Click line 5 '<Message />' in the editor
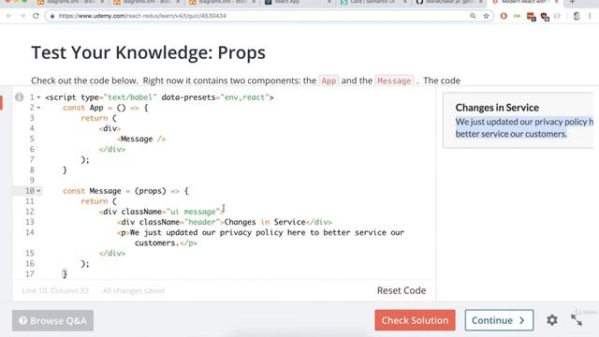599x337 pixels. click(141, 139)
